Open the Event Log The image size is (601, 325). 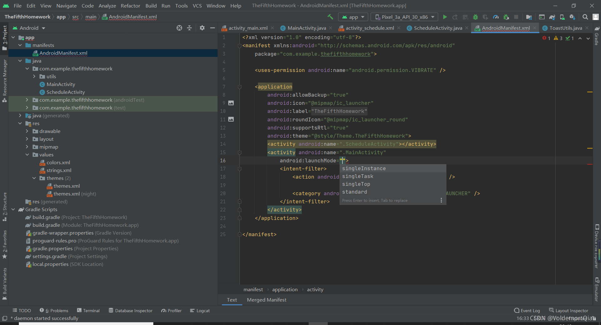[527, 311]
